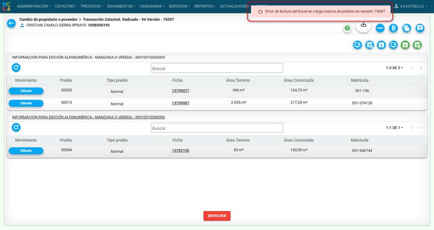Focus the Buscar field in second table

point(216,128)
